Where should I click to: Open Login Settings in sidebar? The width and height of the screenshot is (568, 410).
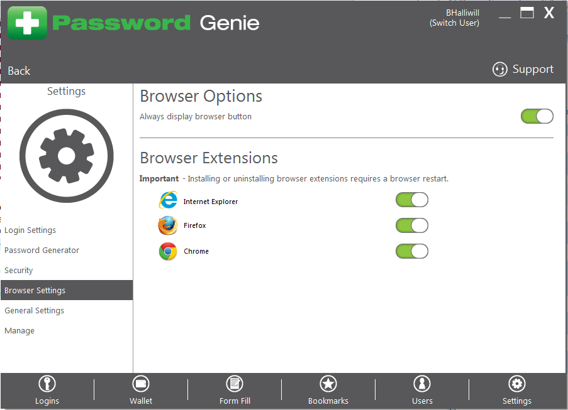(x=67, y=230)
